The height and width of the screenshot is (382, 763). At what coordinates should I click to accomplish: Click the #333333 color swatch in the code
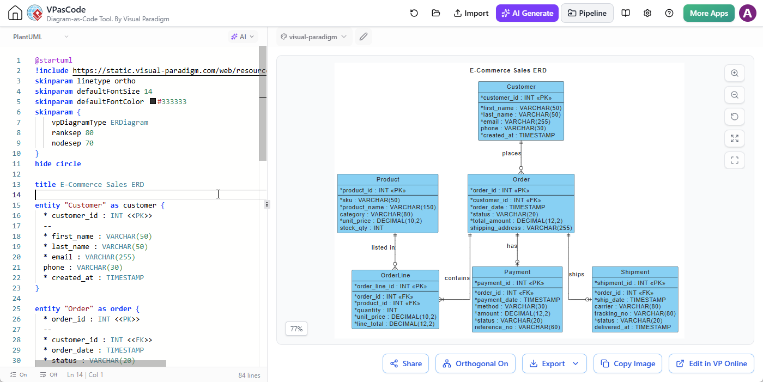click(x=153, y=101)
